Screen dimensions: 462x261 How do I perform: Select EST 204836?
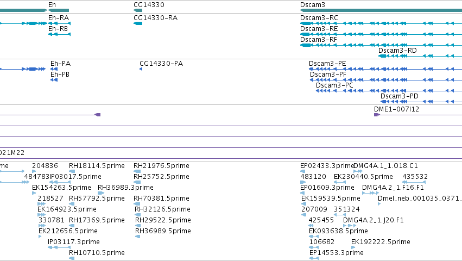coord(45,166)
